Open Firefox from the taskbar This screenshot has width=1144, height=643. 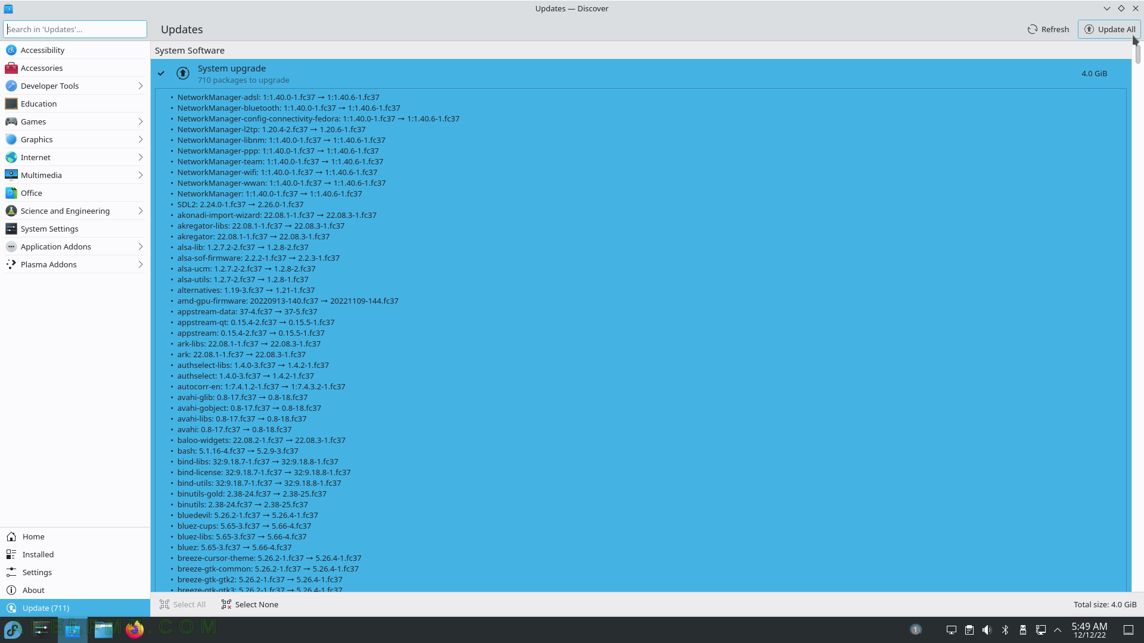point(135,629)
